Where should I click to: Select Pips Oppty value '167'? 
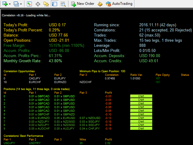pos(158,79)
